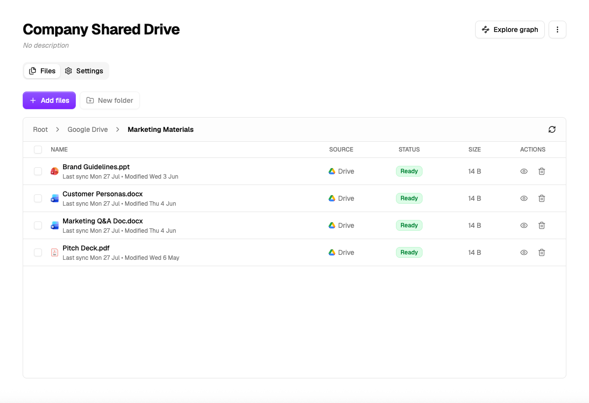The image size is (589, 403).
Task: Open Brand Guidelines.ppt file name
Action: pyautogui.click(x=96, y=167)
